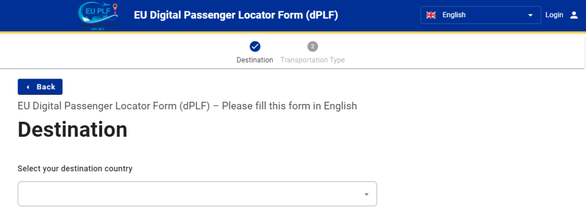Screen dimensions: 586x216
Task: Open the Login link
Action: pyautogui.click(x=554, y=15)
